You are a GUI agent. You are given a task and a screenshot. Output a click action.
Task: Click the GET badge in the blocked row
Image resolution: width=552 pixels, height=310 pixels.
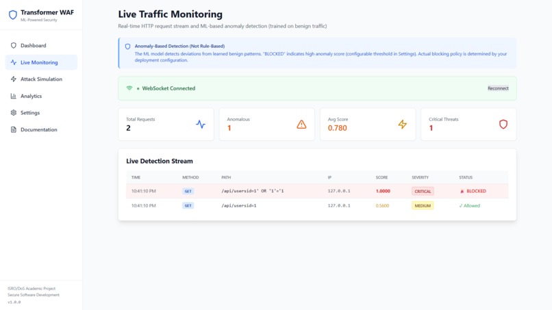188,192
